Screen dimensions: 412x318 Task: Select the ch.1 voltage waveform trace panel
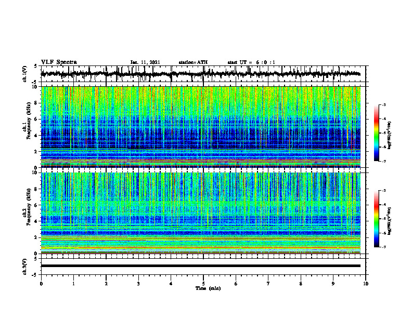click(x=203, y=74)
